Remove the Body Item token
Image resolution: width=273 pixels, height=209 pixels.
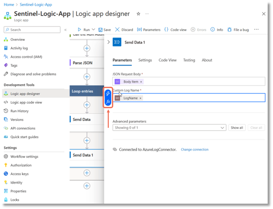point(141,82)
